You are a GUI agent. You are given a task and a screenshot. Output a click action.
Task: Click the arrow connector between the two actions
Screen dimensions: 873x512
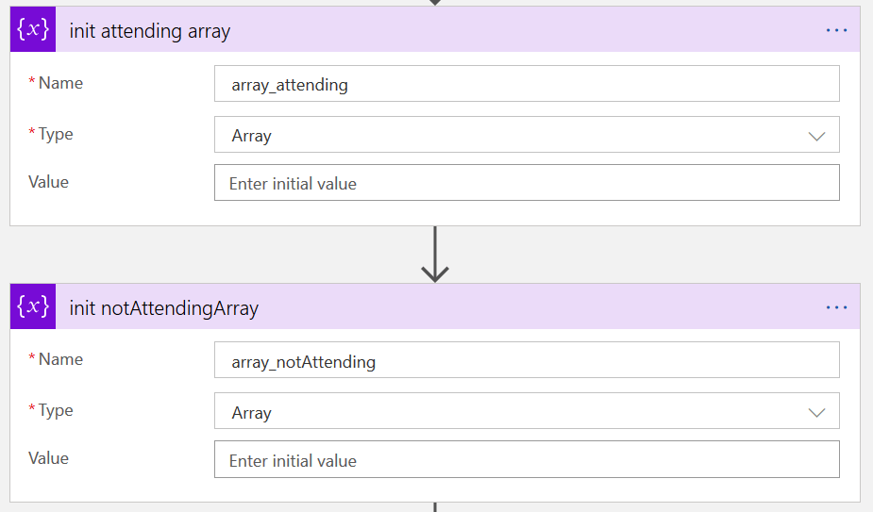pyautogui.click(x=434, y=255)
